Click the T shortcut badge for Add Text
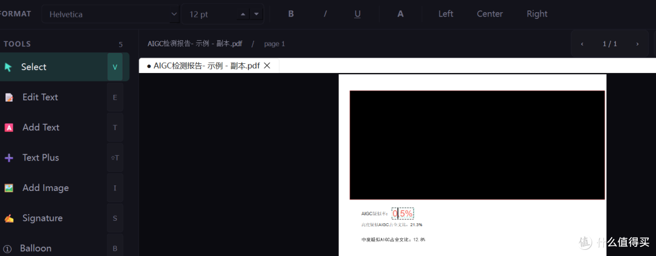Viewport: 656px width, 256px height. [x=115, y=127]
